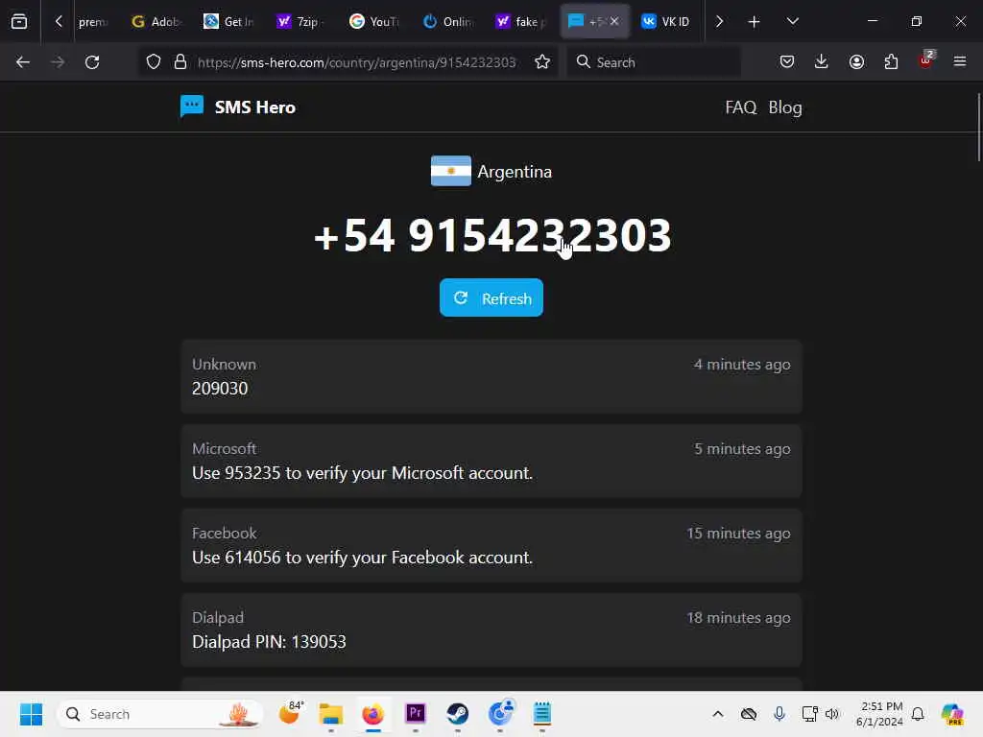Open Steam from the taskbar
This screenshot has height=737, width=983.
coord(458,714)
